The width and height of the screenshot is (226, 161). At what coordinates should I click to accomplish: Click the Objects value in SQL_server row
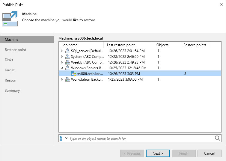pos(158,51)
